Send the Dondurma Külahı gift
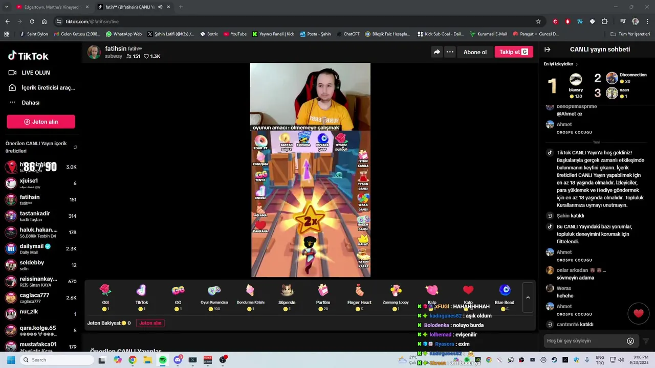The height and width of the screenshot is (368, 655). [x=250, y=297]
